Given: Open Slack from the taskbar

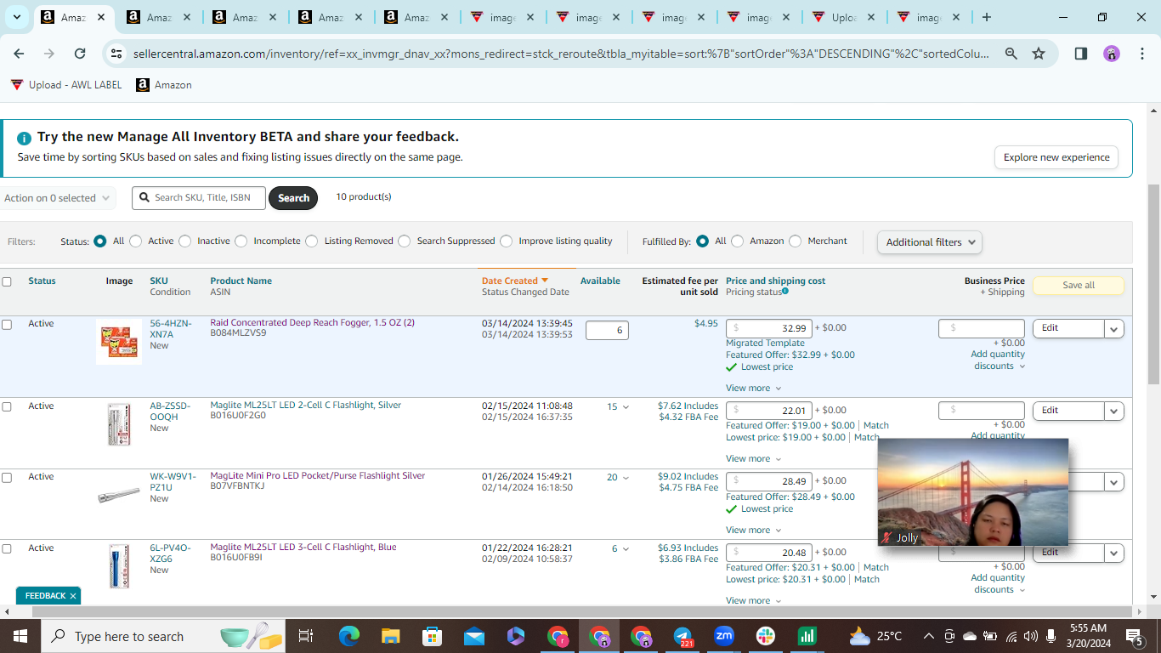Looking at the screenshot, I should point(766,636).
